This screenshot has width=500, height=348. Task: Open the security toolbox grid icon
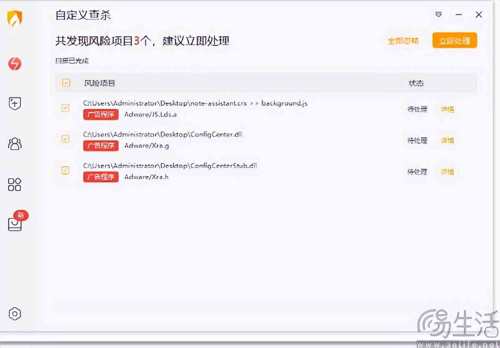[15, 184]
